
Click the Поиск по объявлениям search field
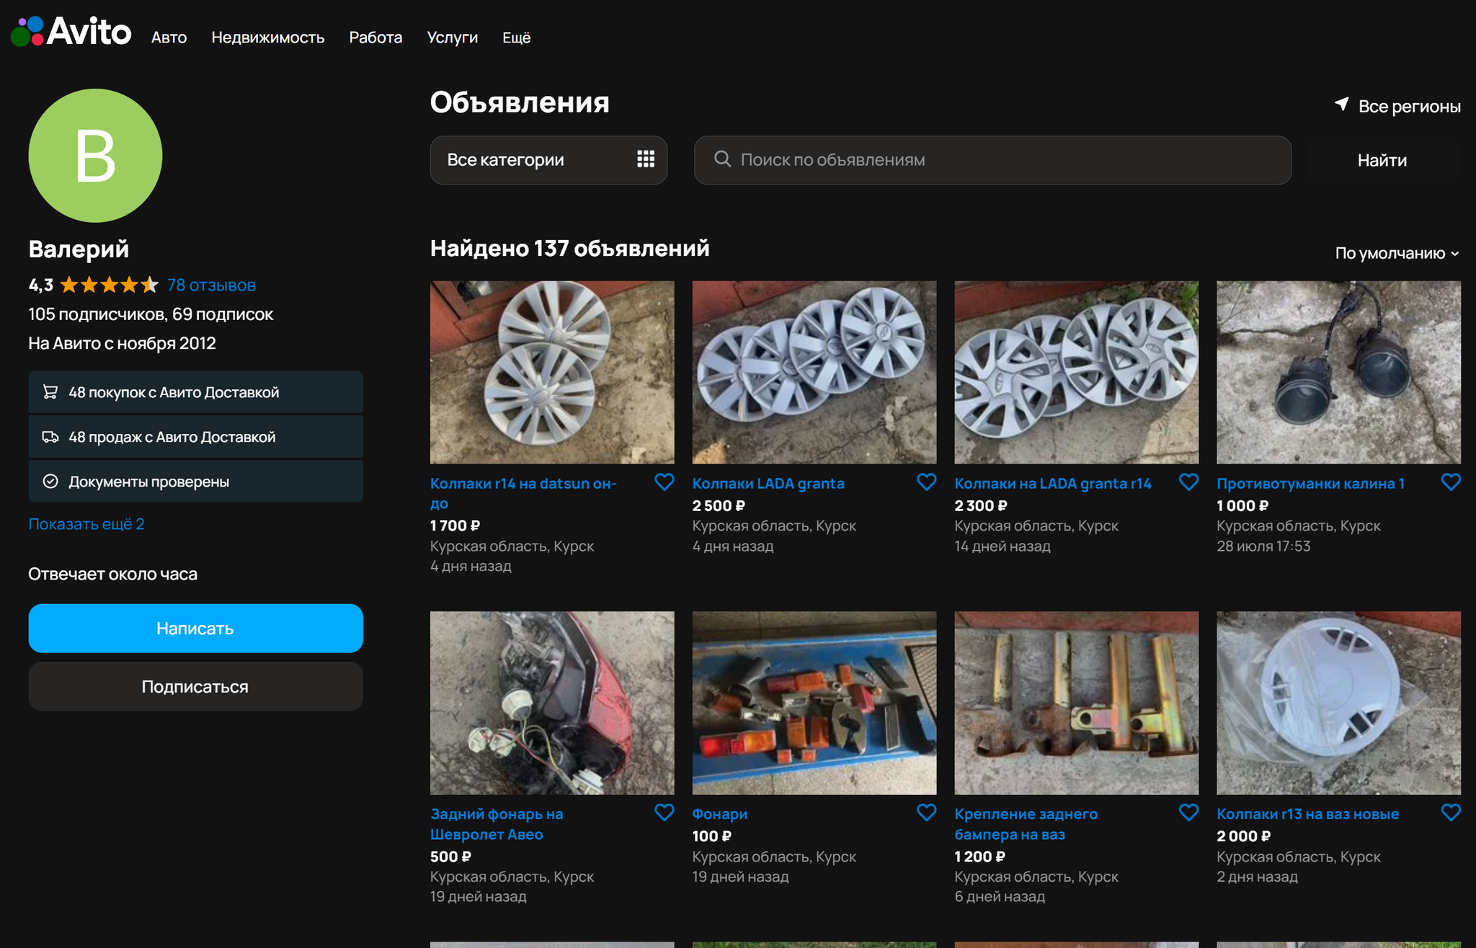pyautogui.click(x=992, y=160)
